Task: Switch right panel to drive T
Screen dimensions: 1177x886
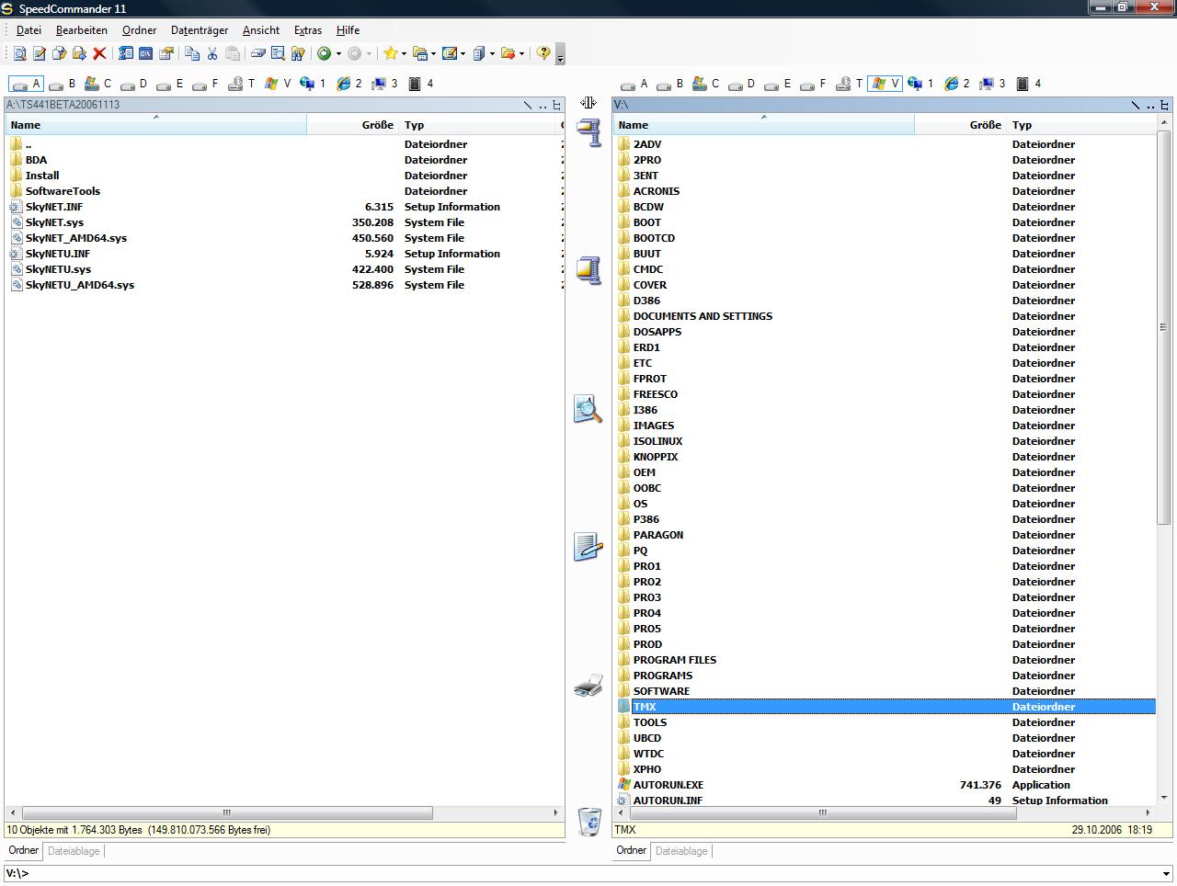Action: pyautogui.click(x=851, y=84)
